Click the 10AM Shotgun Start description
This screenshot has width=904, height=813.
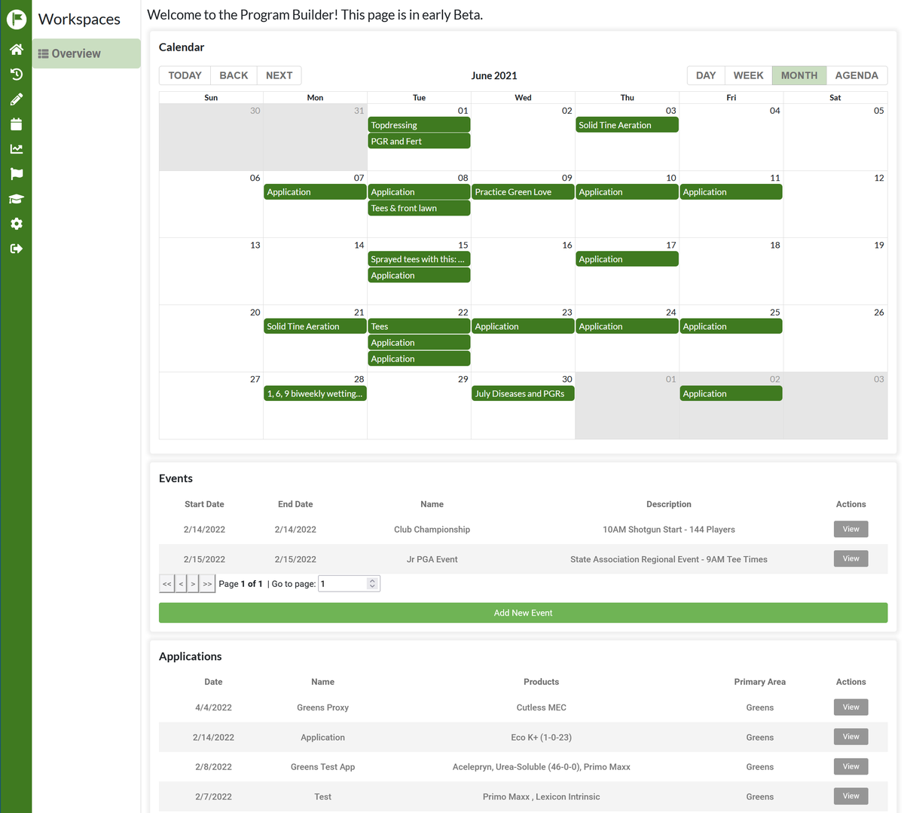click(x=668, y=530)
